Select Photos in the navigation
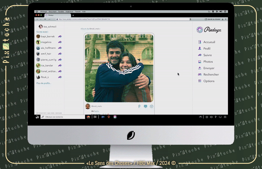262x169 pixels. coord(208,62)
